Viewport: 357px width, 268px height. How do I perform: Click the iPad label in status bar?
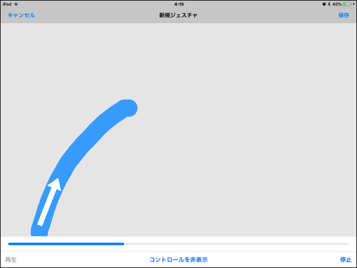point(7,4)
